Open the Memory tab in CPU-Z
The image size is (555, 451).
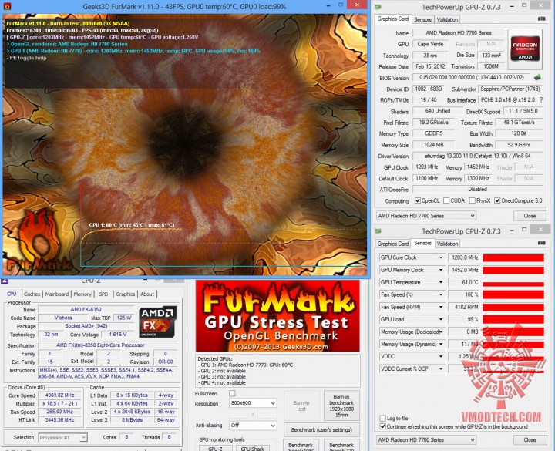point(82,294)
